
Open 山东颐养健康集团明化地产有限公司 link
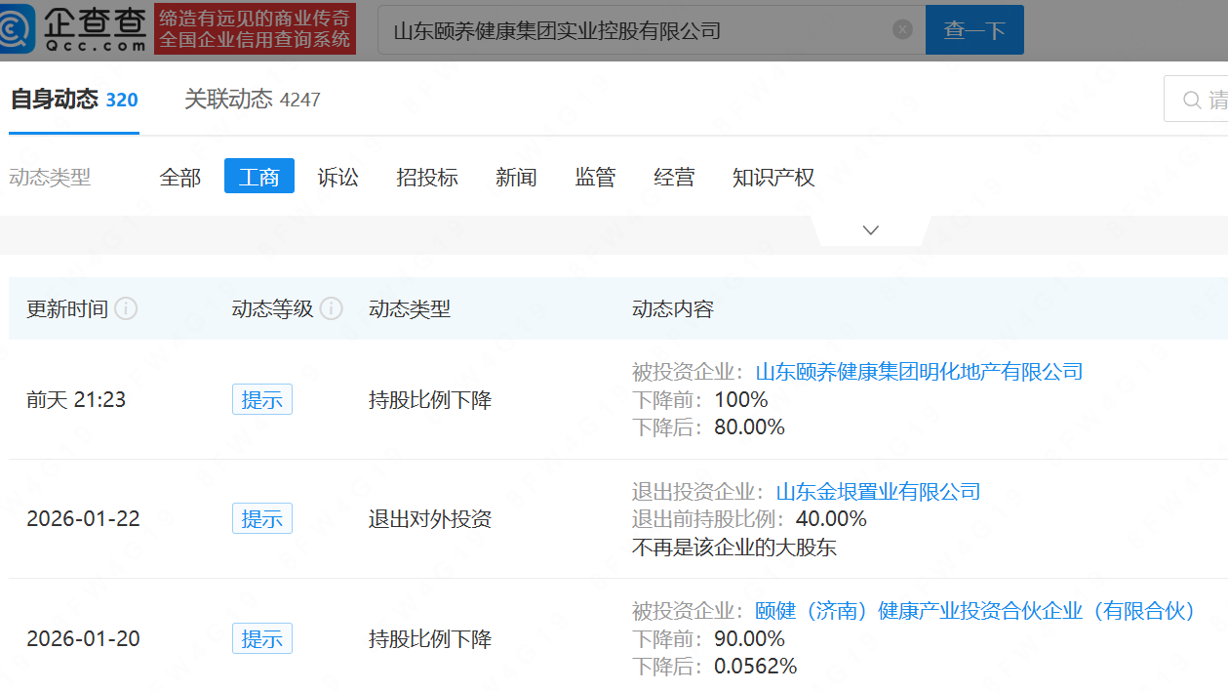click(919, 371)
